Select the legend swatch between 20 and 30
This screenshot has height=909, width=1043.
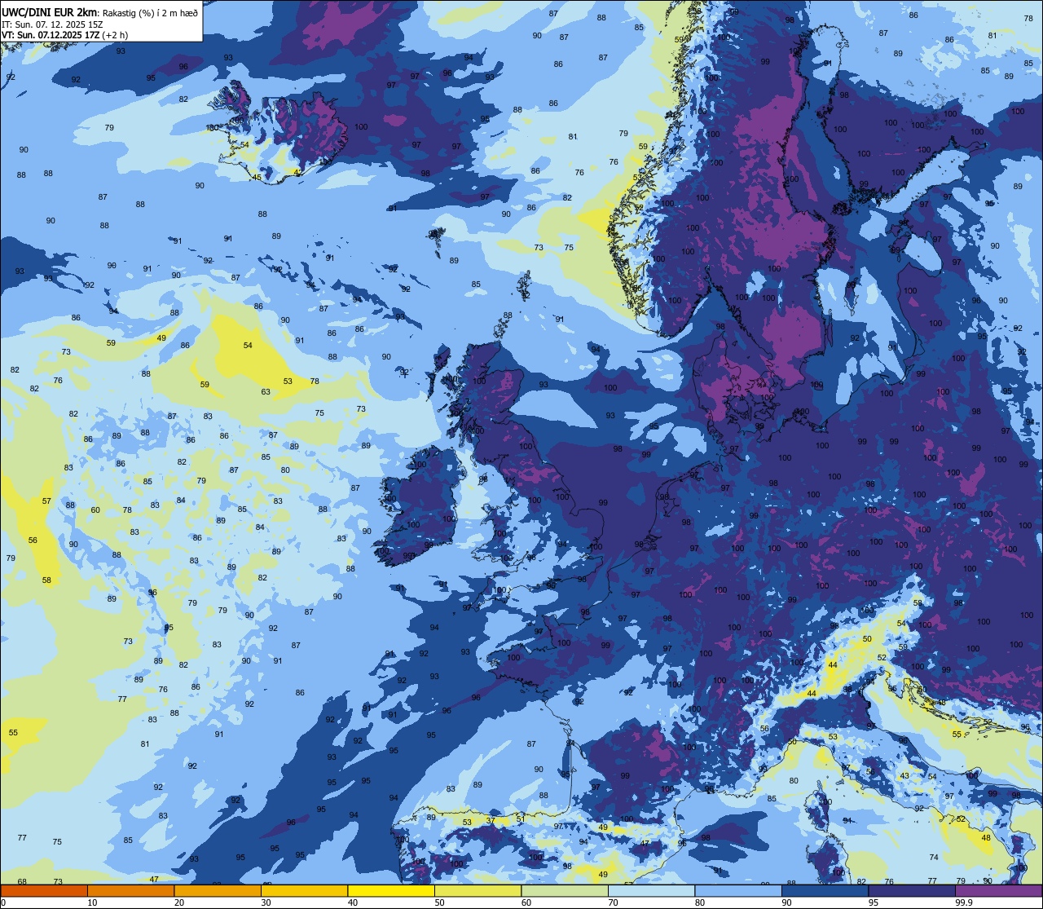(x=218, y=891)
